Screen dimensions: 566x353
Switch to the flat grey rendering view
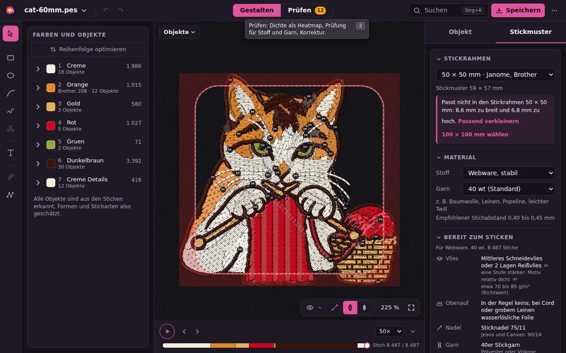pyautogui.click(x=364, y=308)
